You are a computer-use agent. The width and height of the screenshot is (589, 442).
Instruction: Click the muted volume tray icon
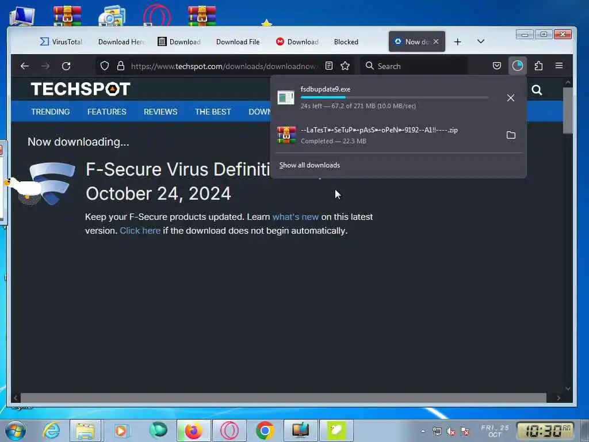451,432
